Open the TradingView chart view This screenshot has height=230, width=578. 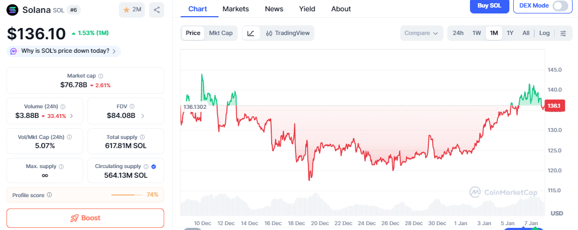coord(287,33)
